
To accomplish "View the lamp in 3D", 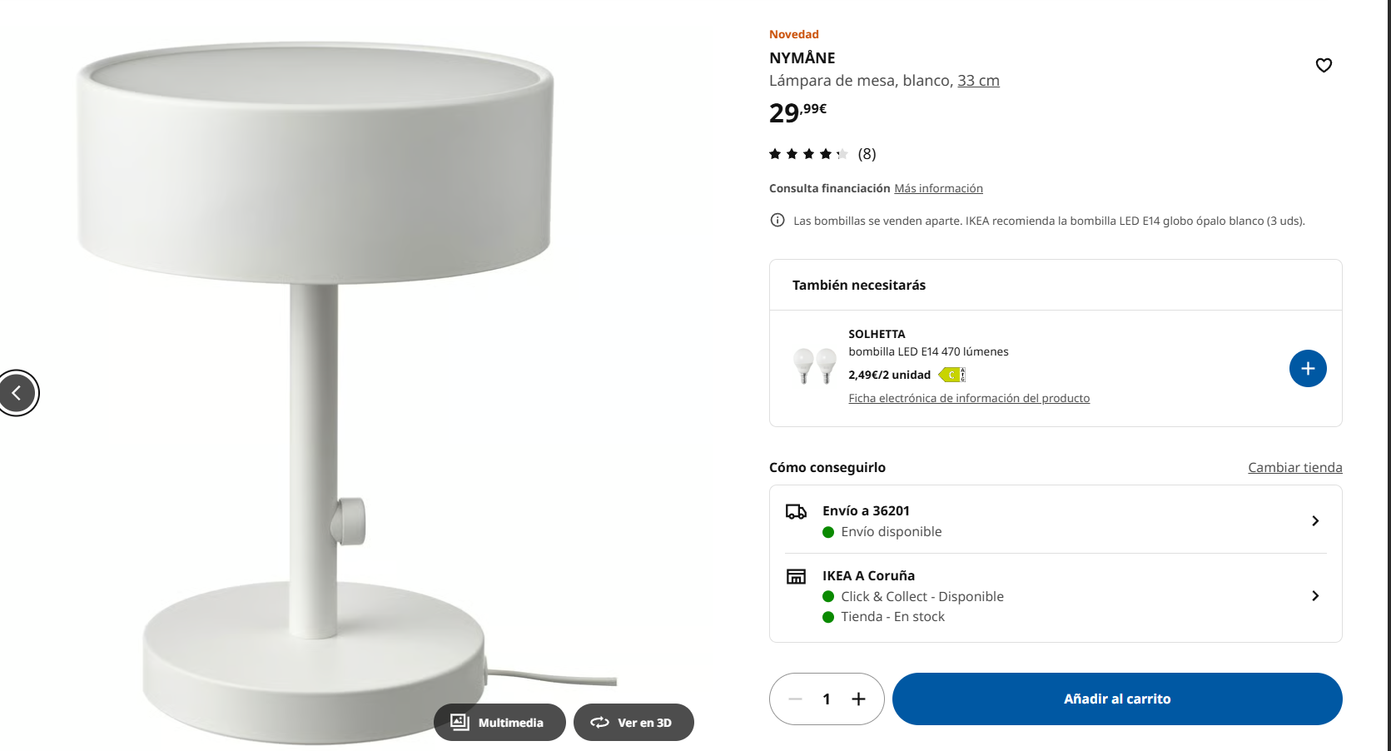I will (x=633, y=723).
